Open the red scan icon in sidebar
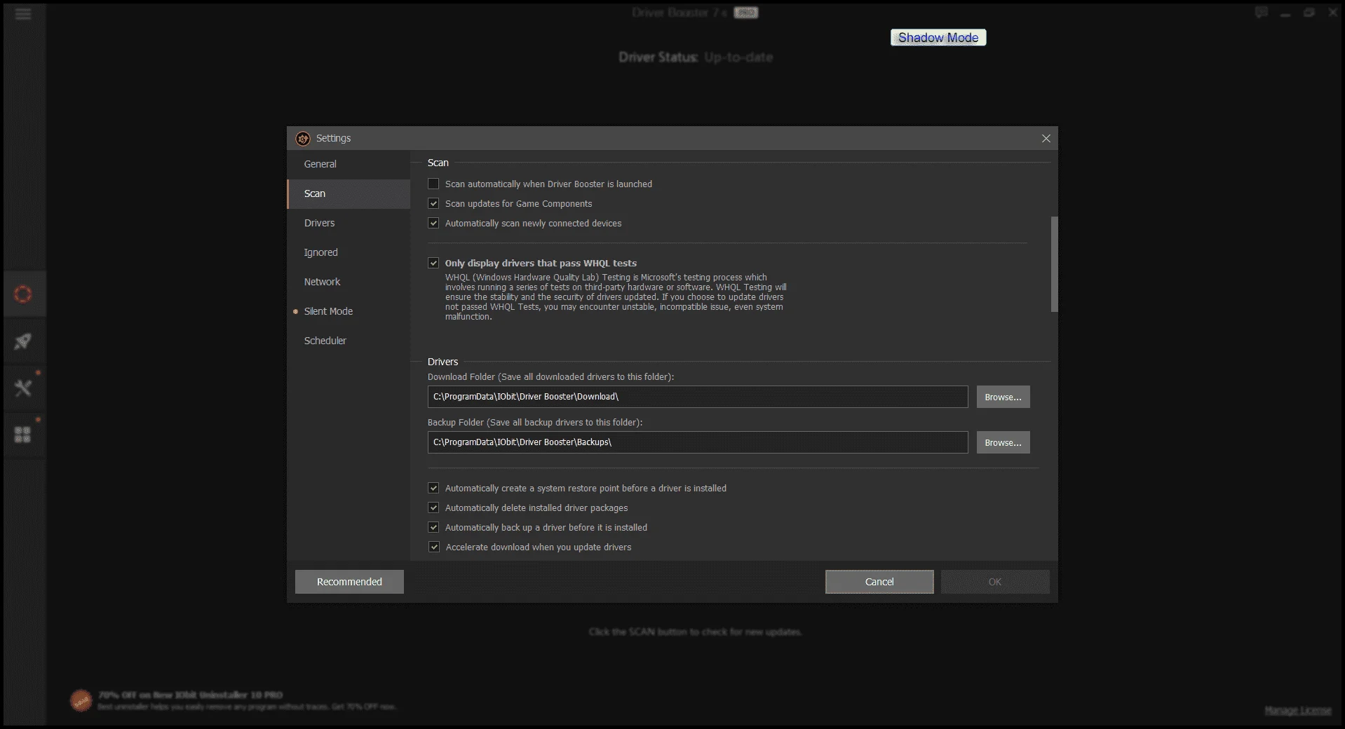The width and height of the screenshot is (1345, 729). coord(23,294)
